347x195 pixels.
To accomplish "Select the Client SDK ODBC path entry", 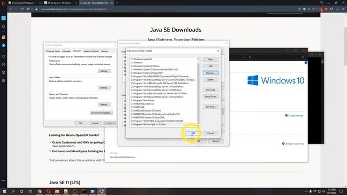I will click(x=163, y=80).
